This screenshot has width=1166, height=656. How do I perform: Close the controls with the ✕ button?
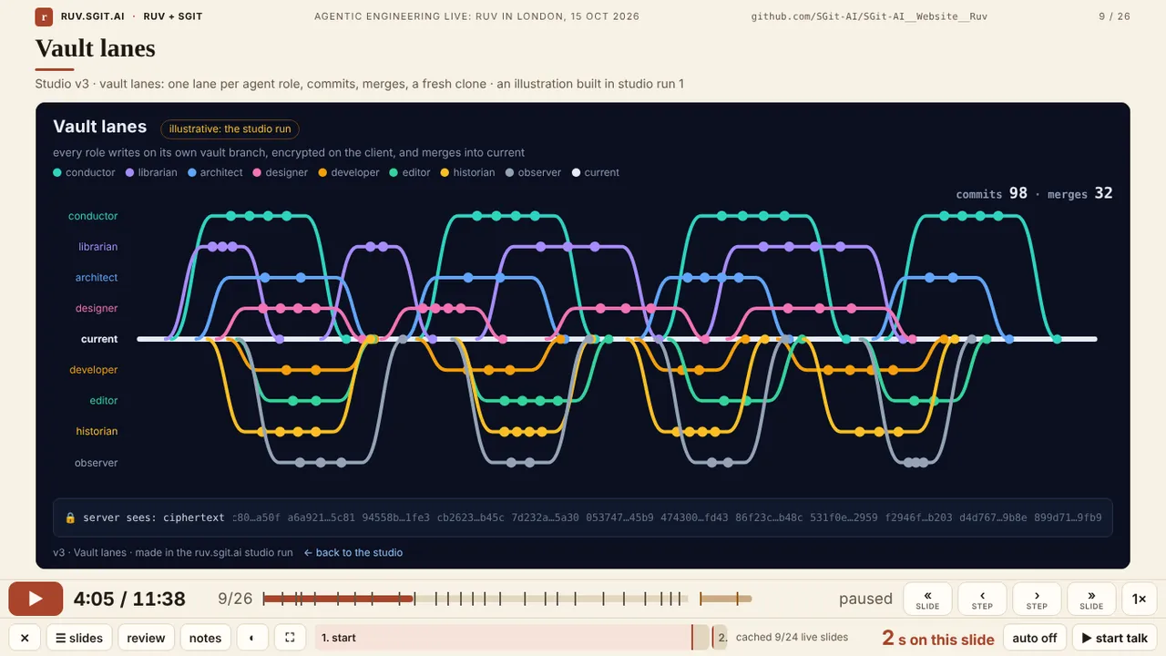pos(25,638)
